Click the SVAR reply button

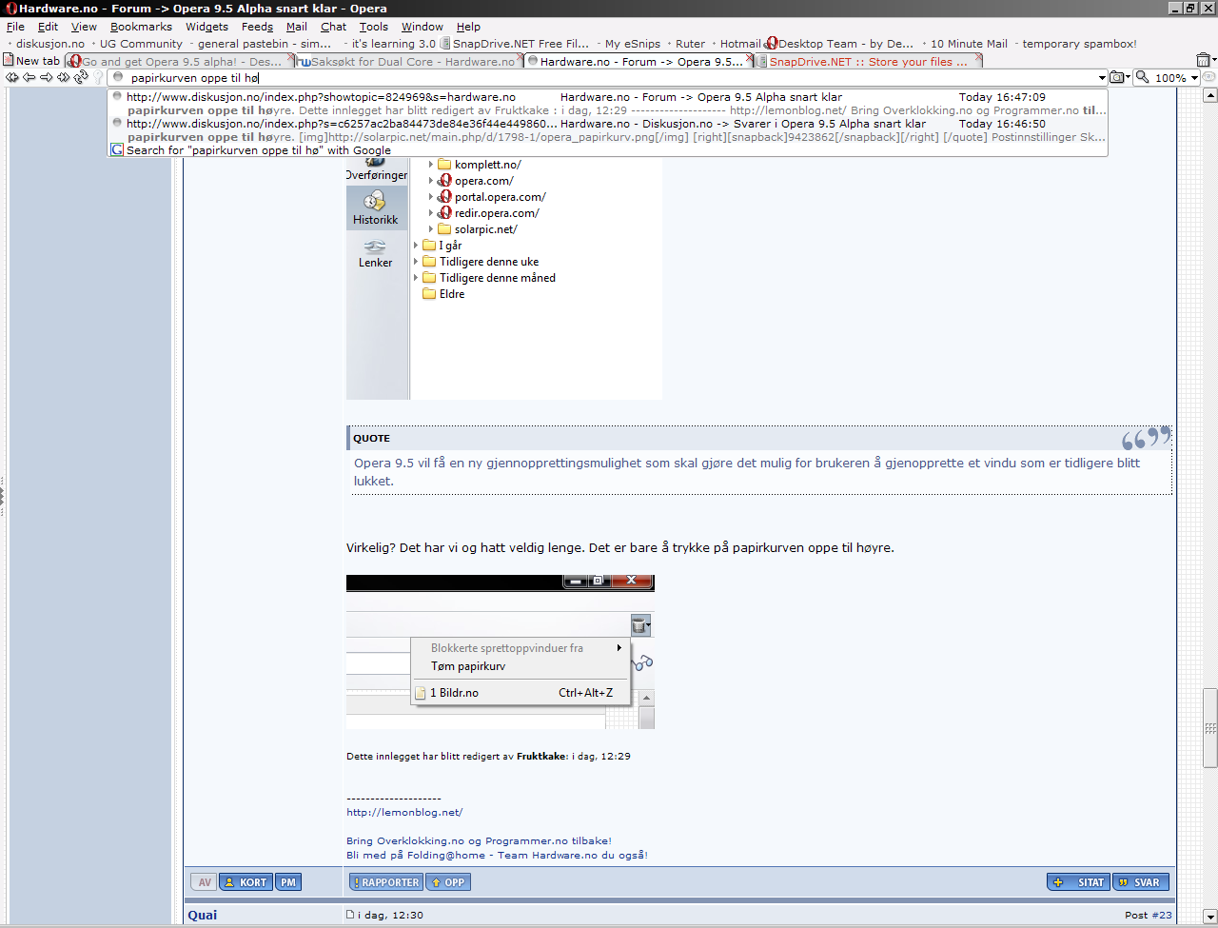pos(1140,882)
